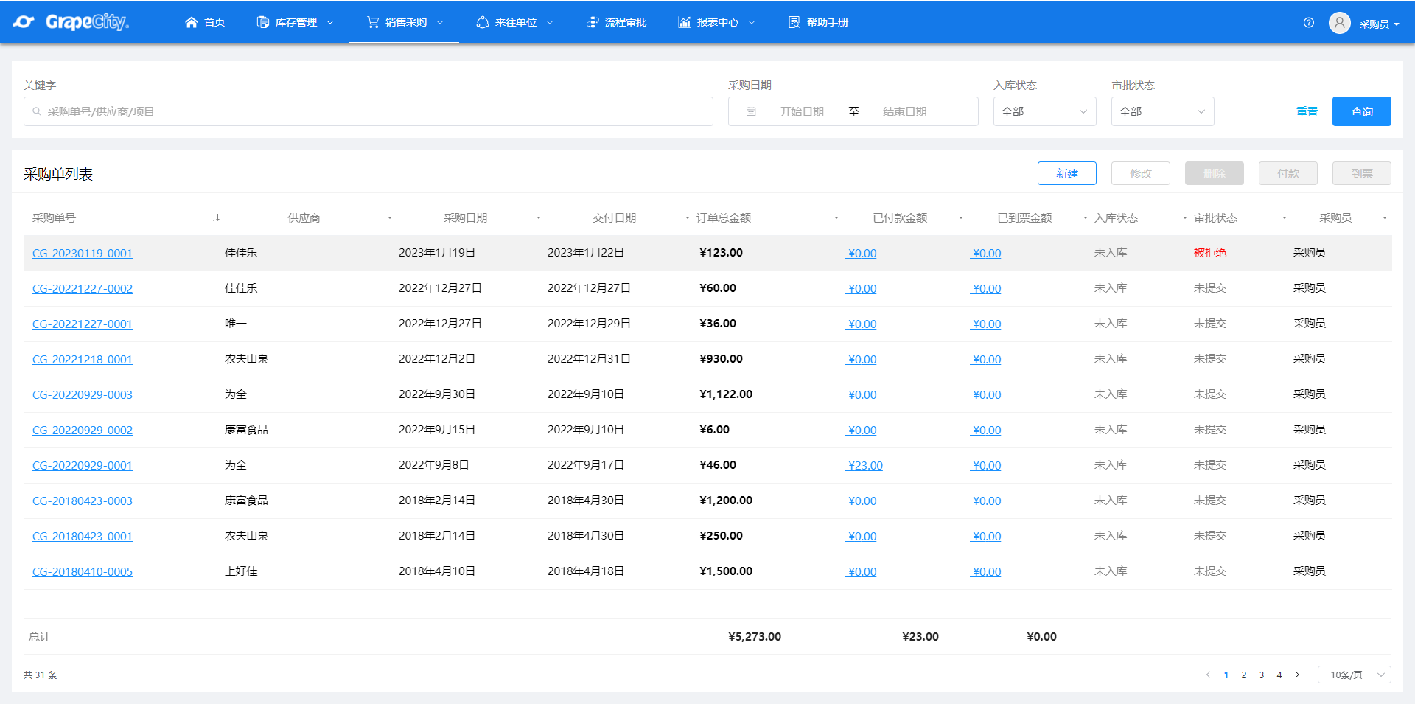Open order CG-20230119-0001

(83, 253)
